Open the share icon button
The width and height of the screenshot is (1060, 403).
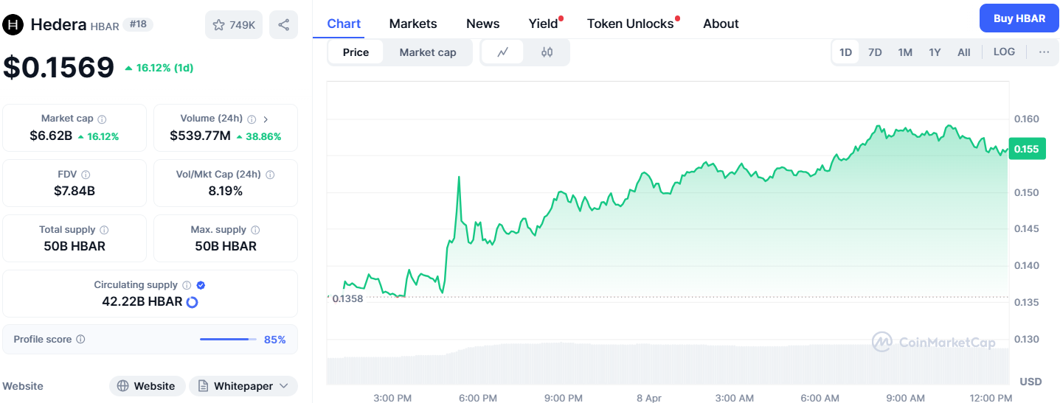(284, 25)
